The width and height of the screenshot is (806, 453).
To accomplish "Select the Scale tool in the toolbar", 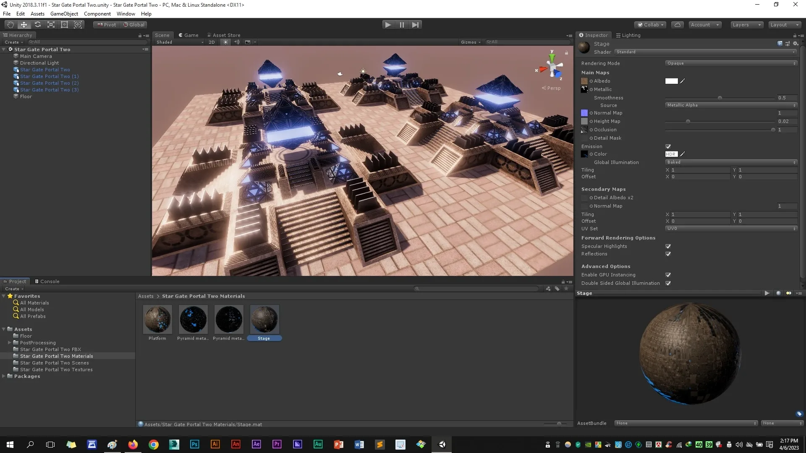I will tap(51, 25).
